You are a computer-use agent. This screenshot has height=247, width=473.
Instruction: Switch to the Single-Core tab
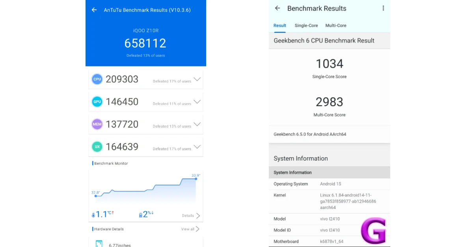(306, 26)
